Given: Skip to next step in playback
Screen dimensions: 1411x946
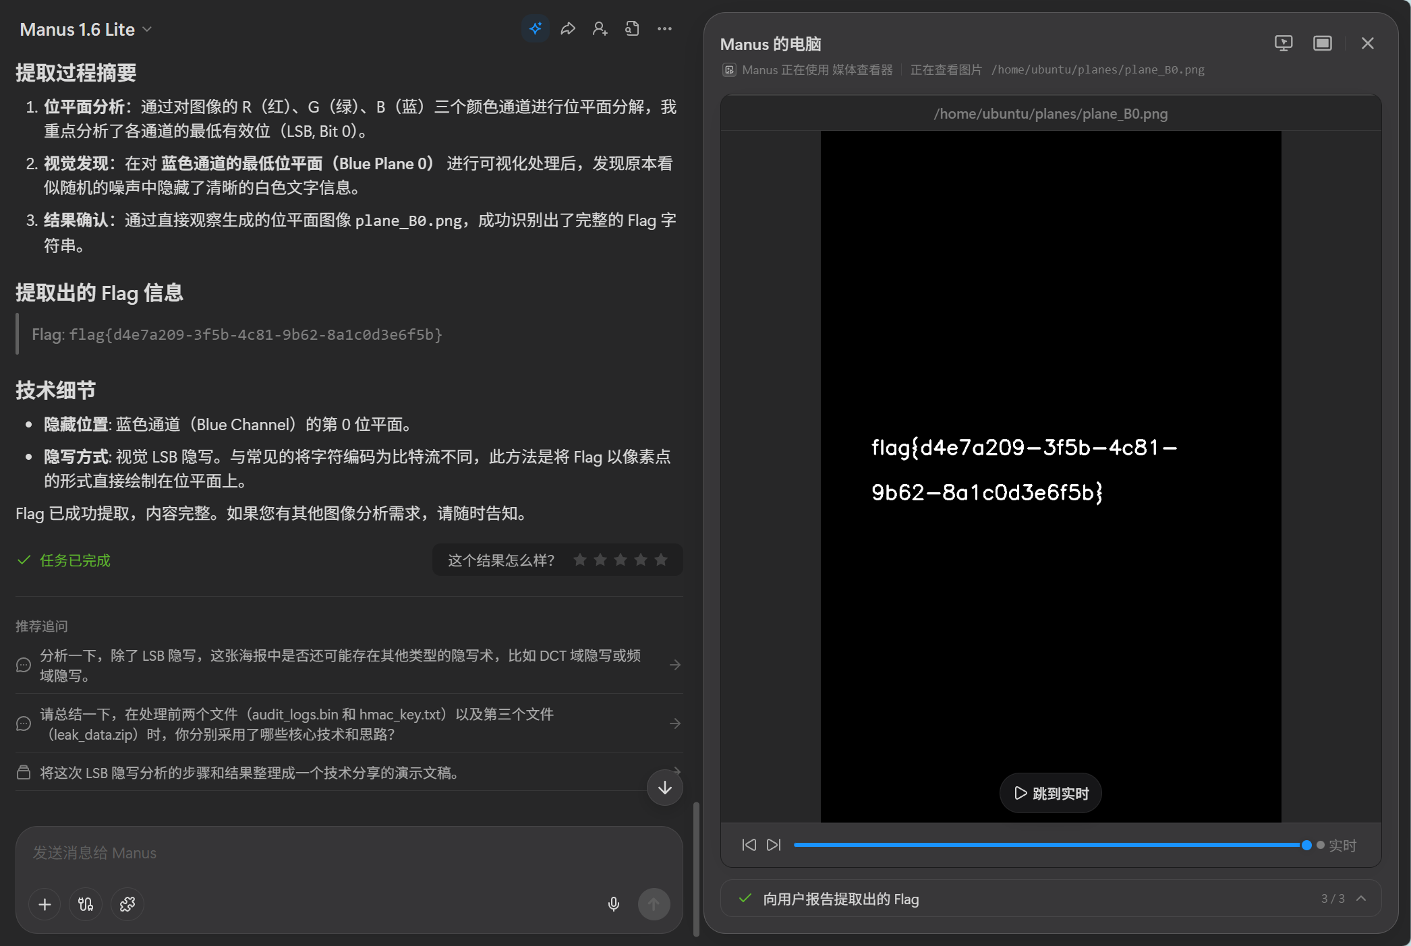Looking at the screenshot, I should tap(774, 845).
